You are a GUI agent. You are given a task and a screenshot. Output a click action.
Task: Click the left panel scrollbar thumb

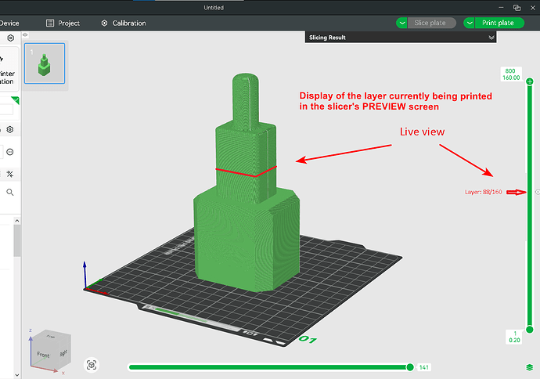point(17,240)
